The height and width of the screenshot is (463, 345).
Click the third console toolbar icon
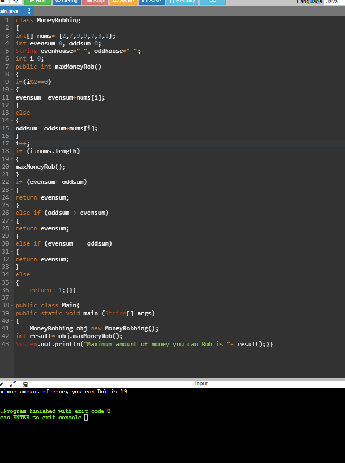tap(25, 383)
